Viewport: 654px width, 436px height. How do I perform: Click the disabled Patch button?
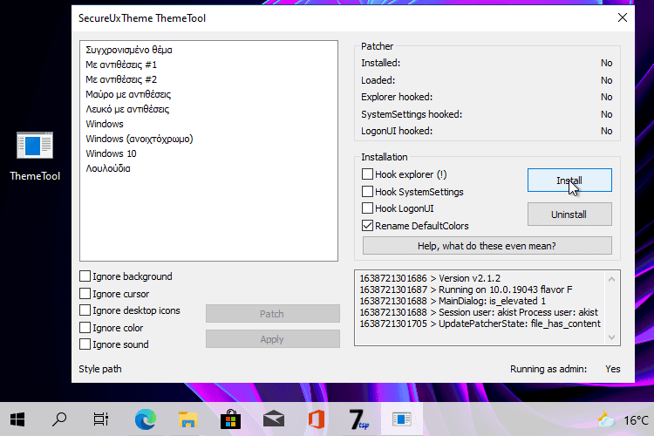coord(273,314)
